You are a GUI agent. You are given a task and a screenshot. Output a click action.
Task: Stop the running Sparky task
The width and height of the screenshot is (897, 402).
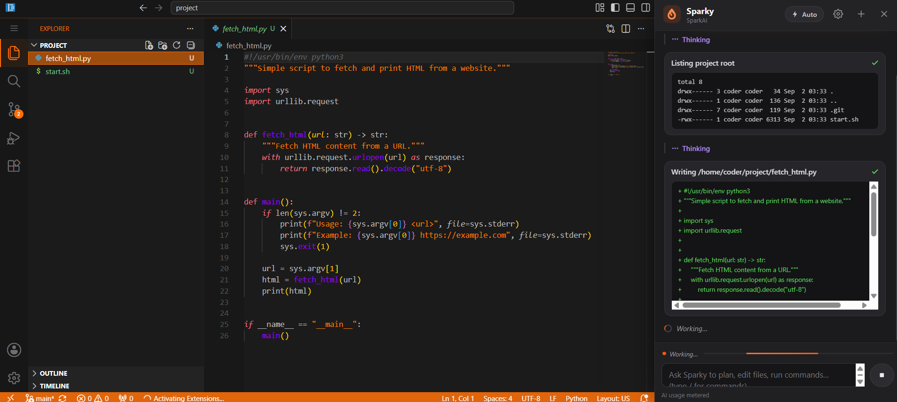coord(882,375)
